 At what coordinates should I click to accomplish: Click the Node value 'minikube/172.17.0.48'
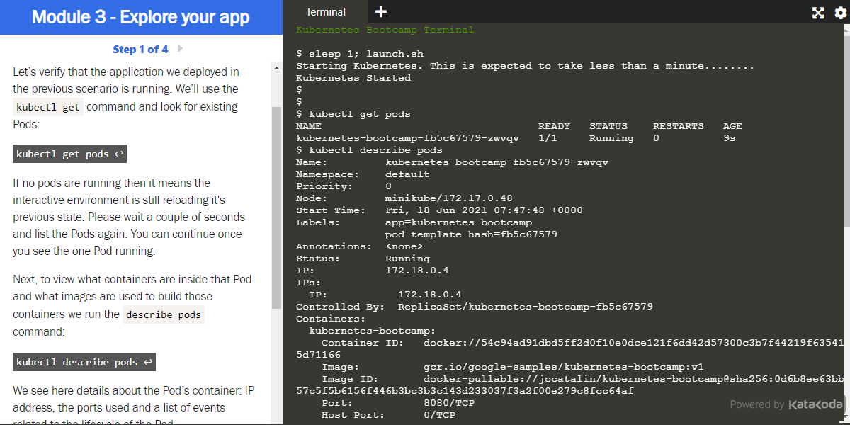tap(449, 198)
